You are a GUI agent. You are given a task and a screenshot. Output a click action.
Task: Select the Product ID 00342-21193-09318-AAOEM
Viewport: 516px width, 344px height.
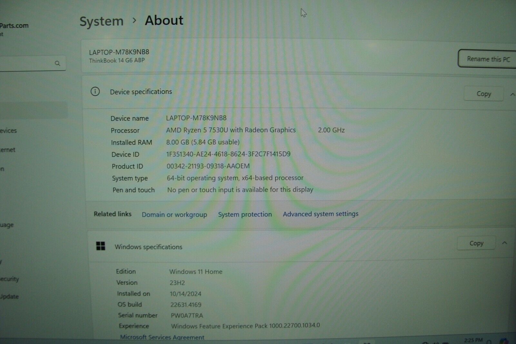[x=208, y=166]
